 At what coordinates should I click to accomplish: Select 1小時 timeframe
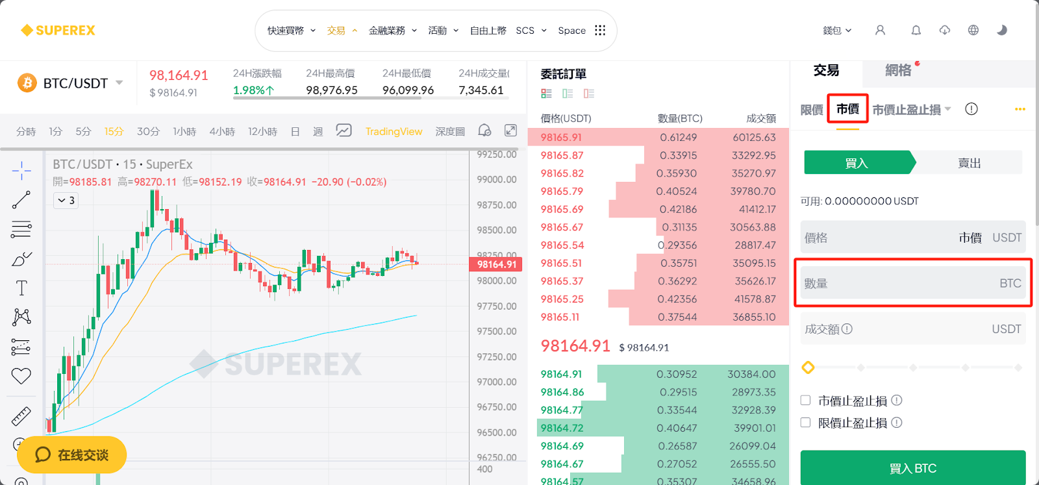(184, 131)
